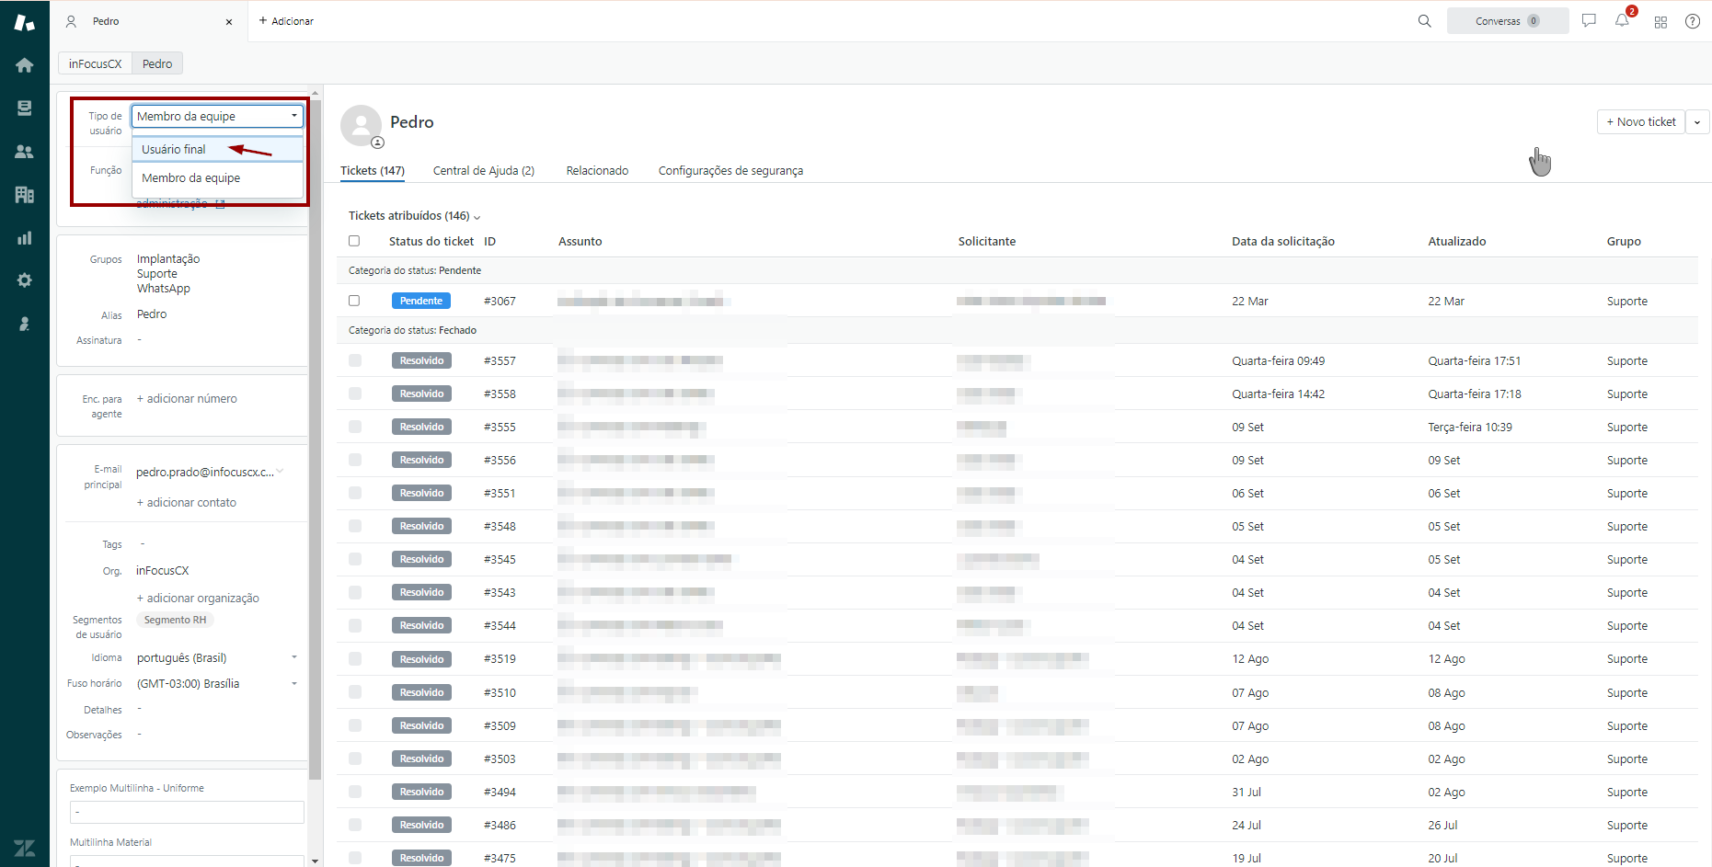The image size is (1712, 867).
Task: Open the Organizations building icon
Action: click(25, 195)
